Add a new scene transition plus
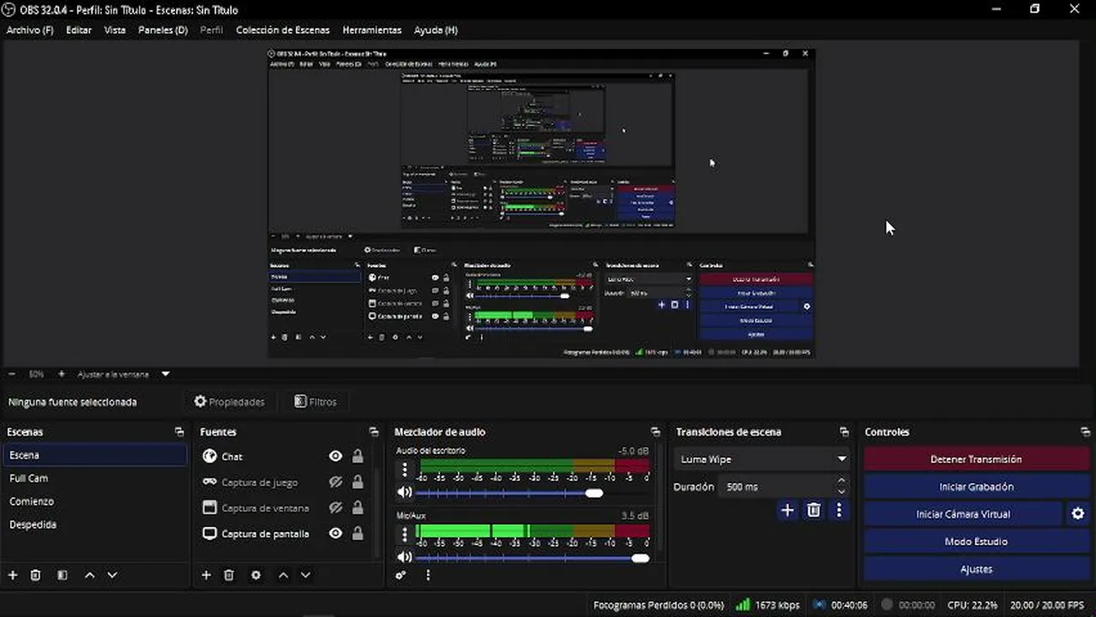This screenshot has height=617, width=1096. pos(787,510)
